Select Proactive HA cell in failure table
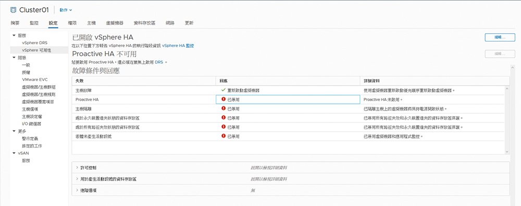 (87, 99)
